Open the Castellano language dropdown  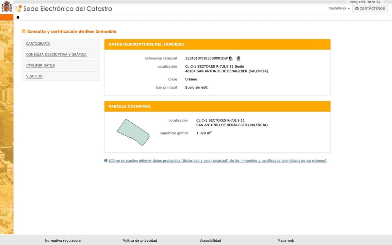(339, 8)
